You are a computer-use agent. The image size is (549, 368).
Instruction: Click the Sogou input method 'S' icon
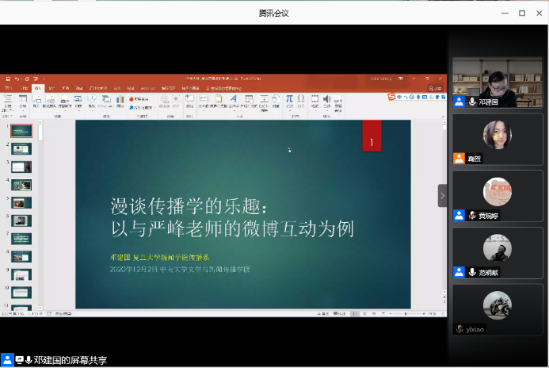coord(391,97)
